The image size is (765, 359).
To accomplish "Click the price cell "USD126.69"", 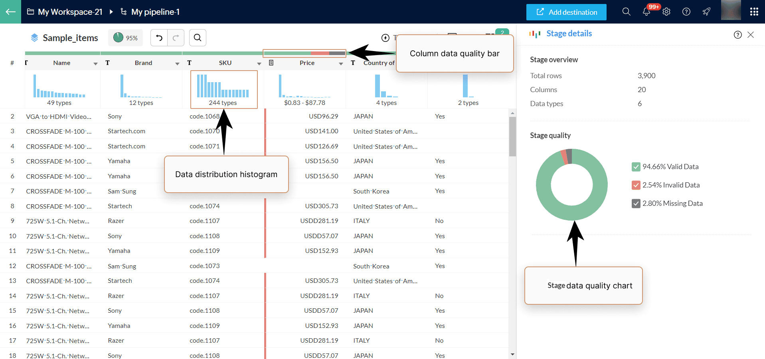I will click(x=322, y=146).
